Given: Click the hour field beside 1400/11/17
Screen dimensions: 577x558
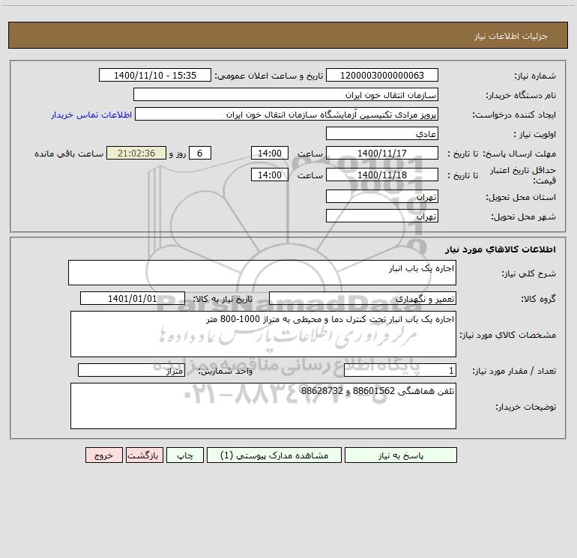Looking at the screenshot, I should tap(269, 154).
